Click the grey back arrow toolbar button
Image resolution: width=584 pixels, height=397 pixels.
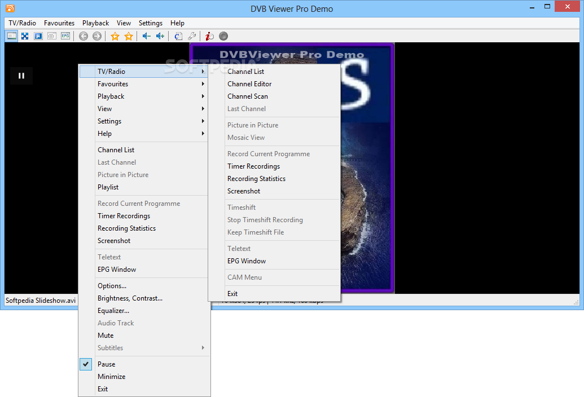(84, 36)
